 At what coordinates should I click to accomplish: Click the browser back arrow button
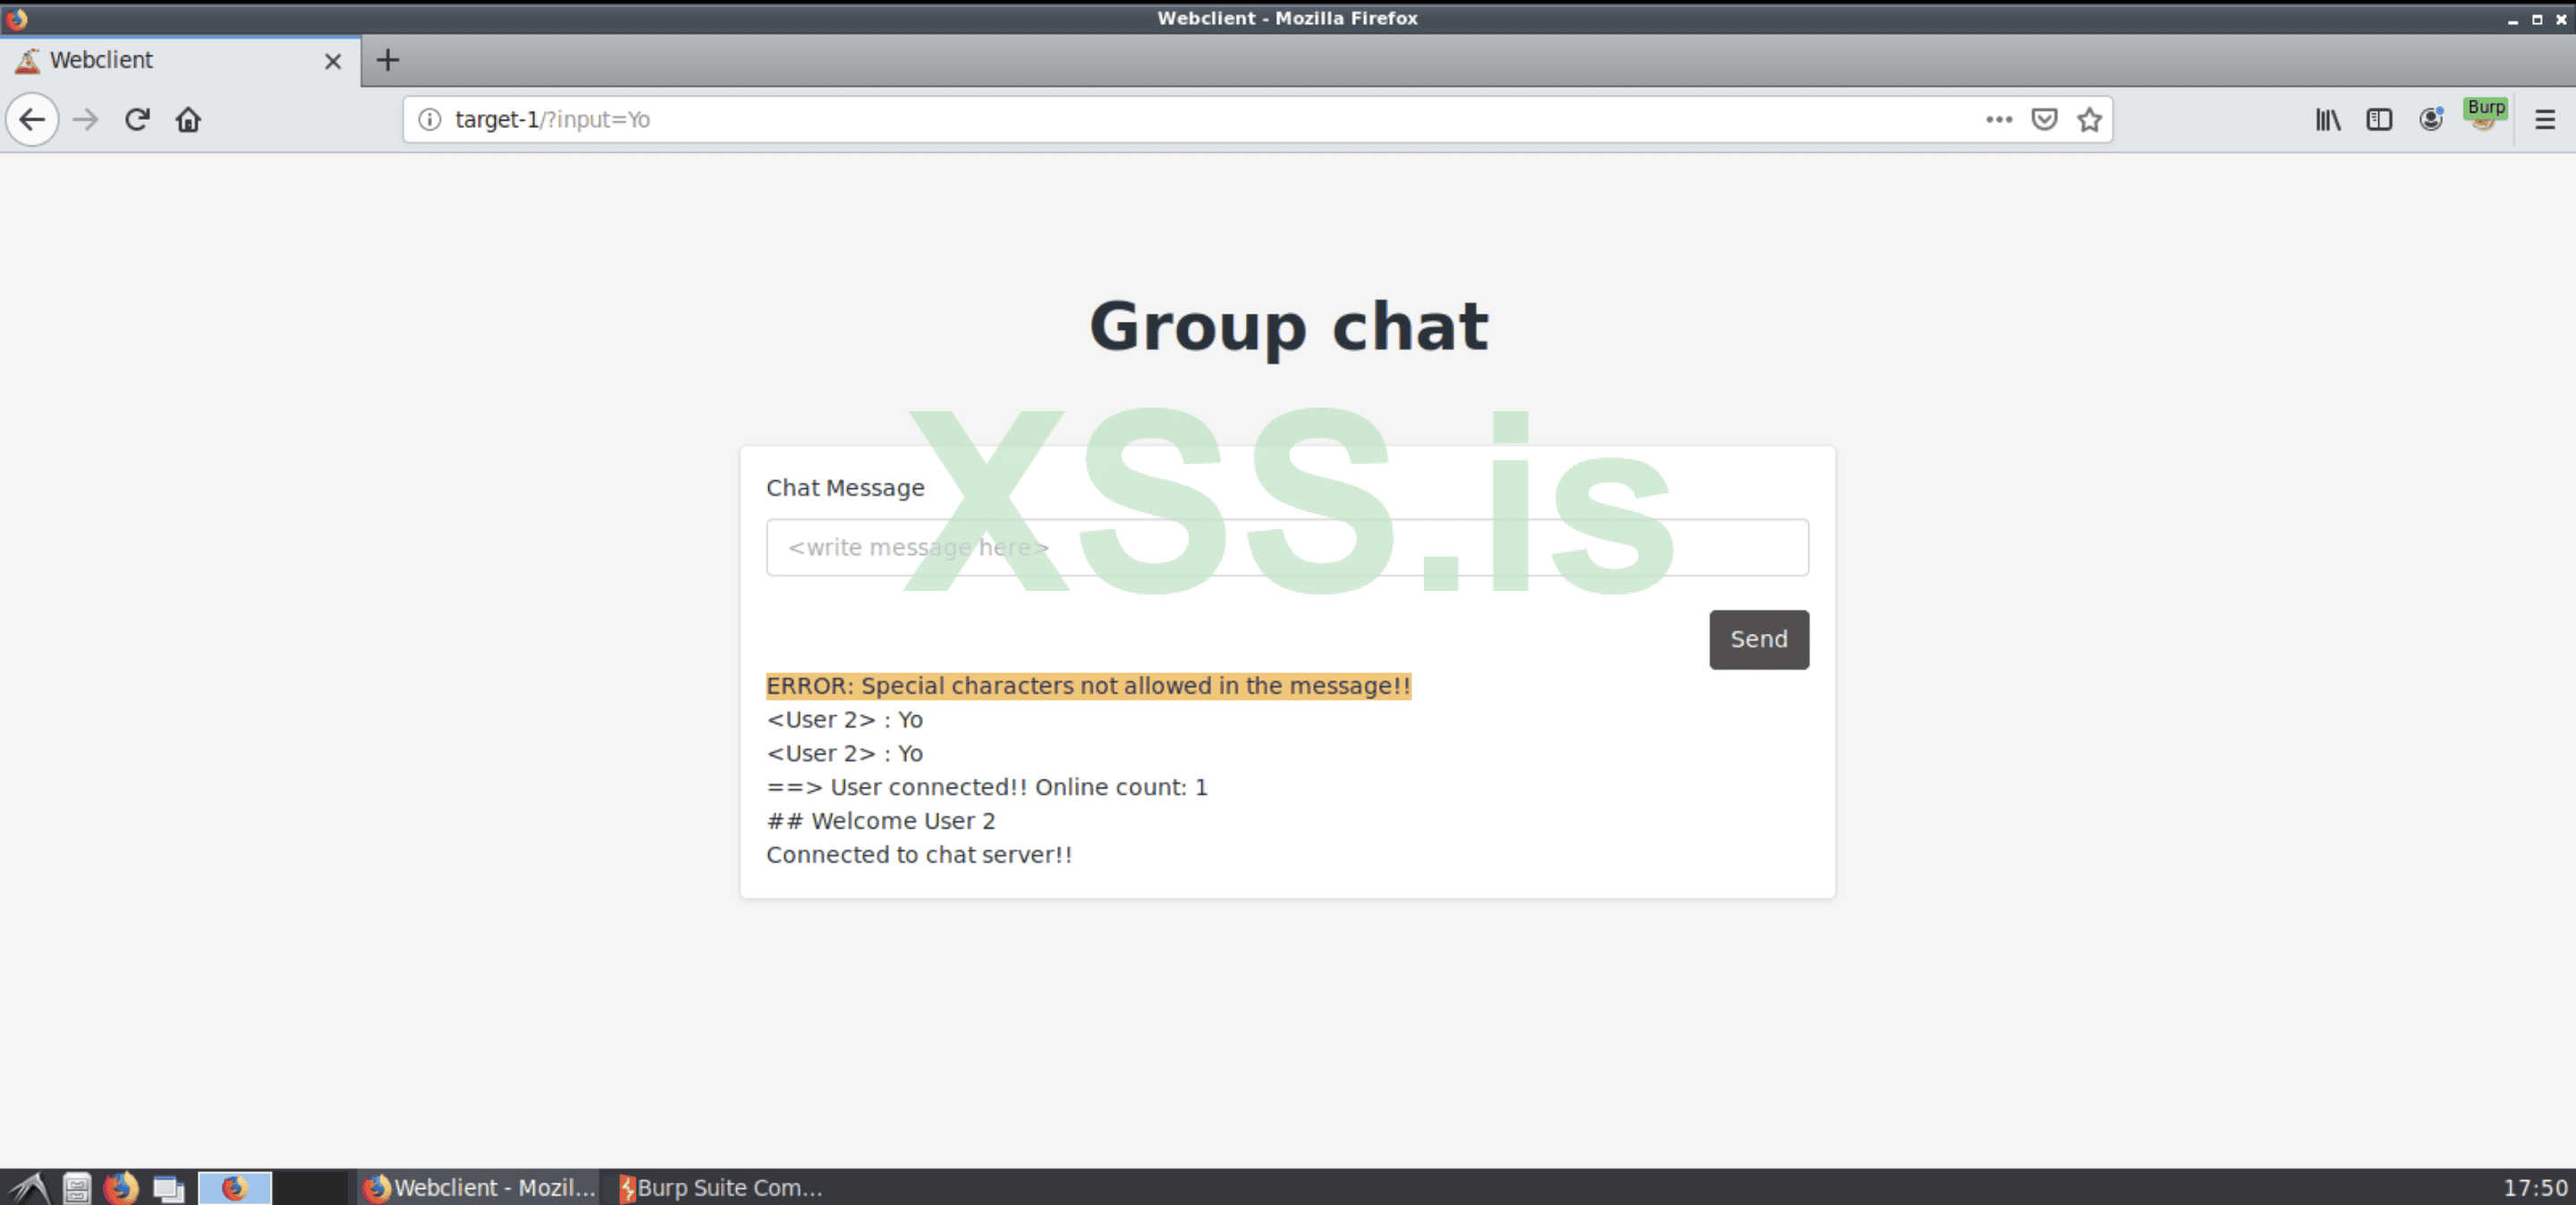(x=32, y=120)
